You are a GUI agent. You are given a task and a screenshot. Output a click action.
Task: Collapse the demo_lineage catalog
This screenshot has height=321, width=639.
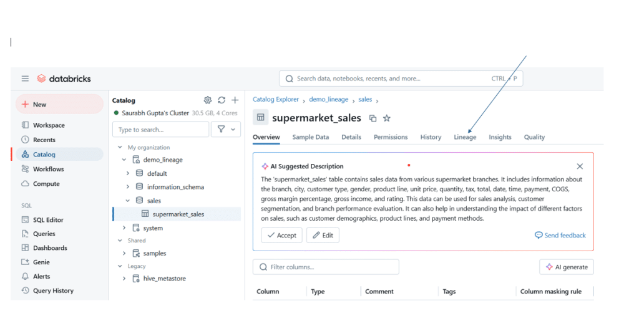[124, 160]
